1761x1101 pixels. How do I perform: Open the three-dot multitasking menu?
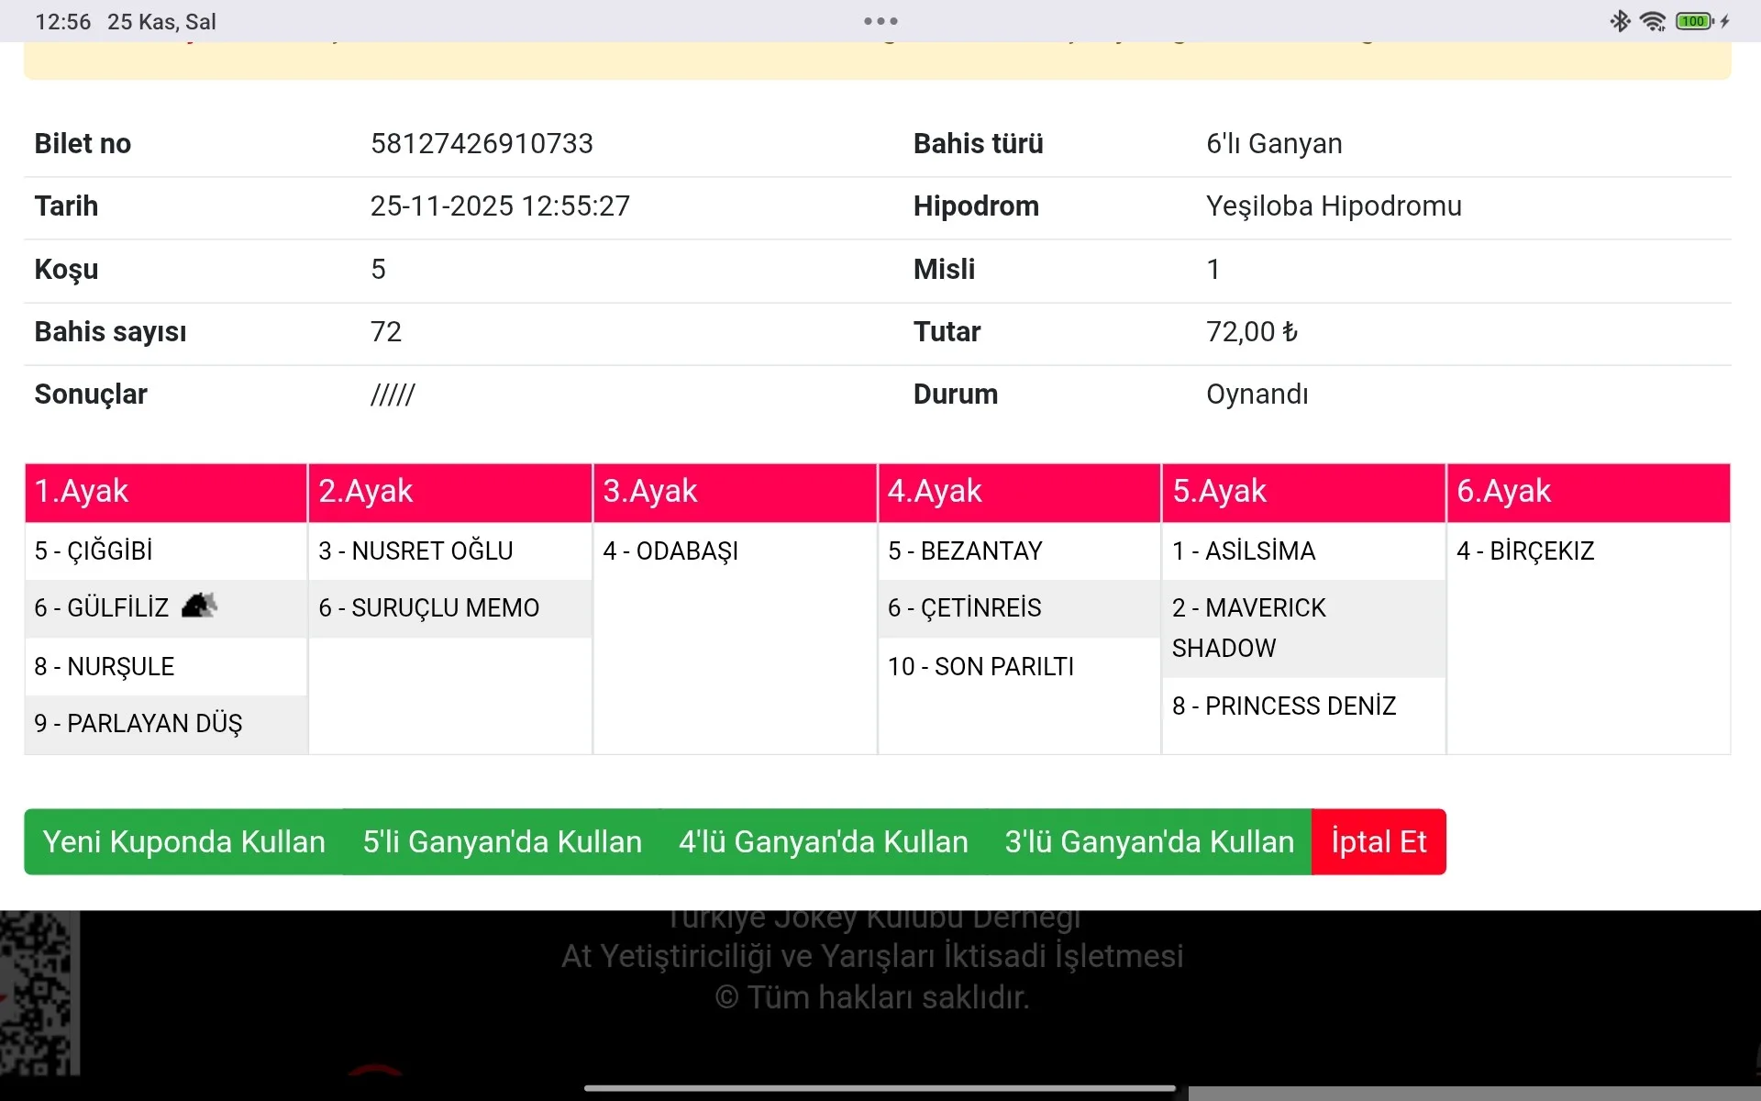tap(880, 21)
